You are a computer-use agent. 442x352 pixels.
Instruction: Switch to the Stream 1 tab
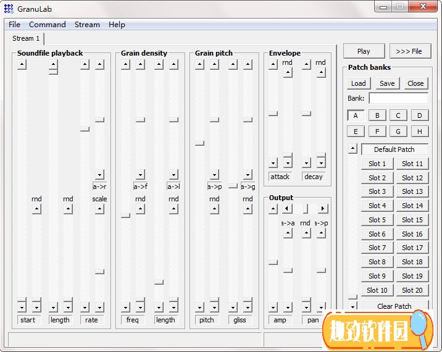(26, 38)
